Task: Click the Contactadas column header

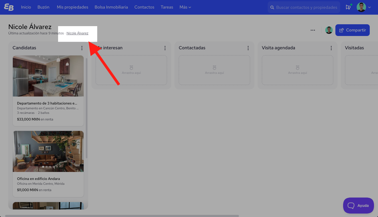Action: pos(192,48)
